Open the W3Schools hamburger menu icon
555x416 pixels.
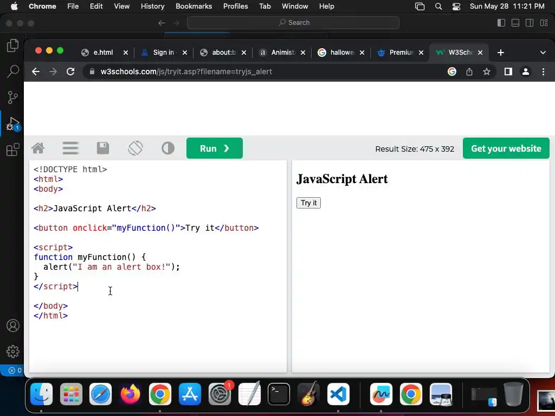pyautogui.click(x=70, y=148)
